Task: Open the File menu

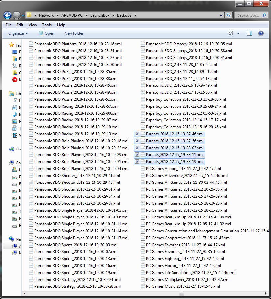Action: click(9, 25)
